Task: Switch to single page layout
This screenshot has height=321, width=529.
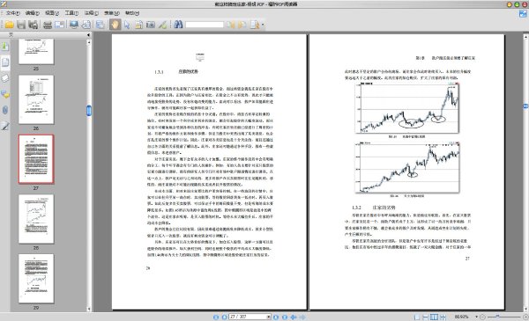Action: point(417,317)
